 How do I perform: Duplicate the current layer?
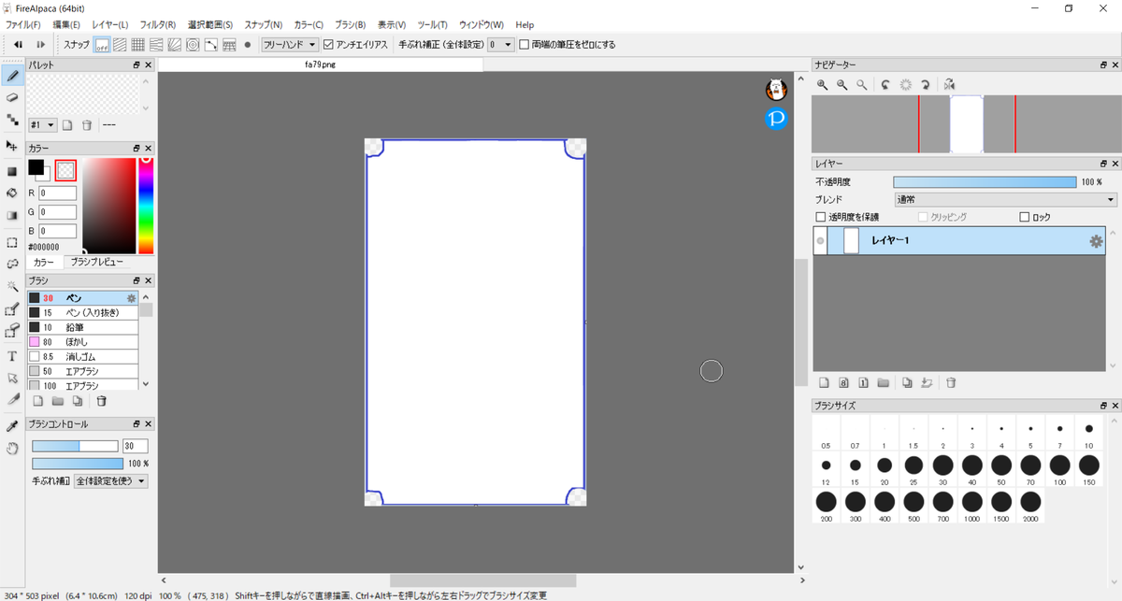[x=907, y=382]
